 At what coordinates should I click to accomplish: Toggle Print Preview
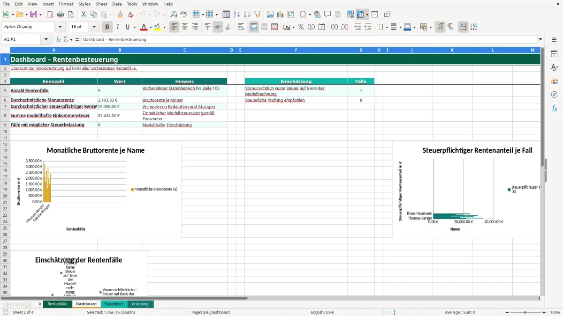71,15
